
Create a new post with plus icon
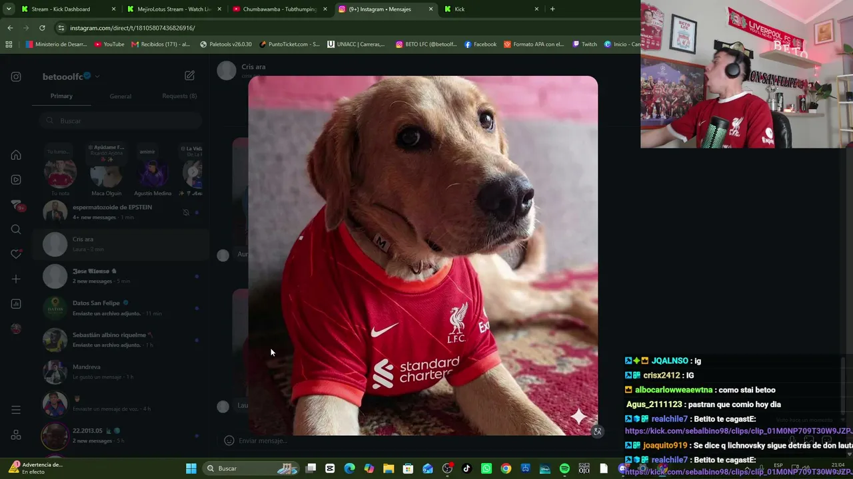click(16, 279)
